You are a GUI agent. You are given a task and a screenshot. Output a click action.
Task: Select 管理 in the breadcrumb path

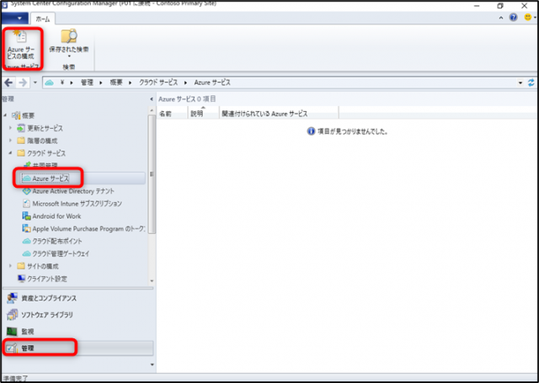click(87, 82)
